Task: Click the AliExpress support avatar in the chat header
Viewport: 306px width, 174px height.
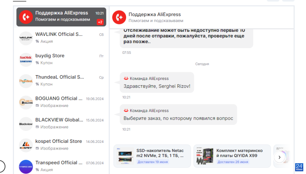Action: (x=119, y=17)
